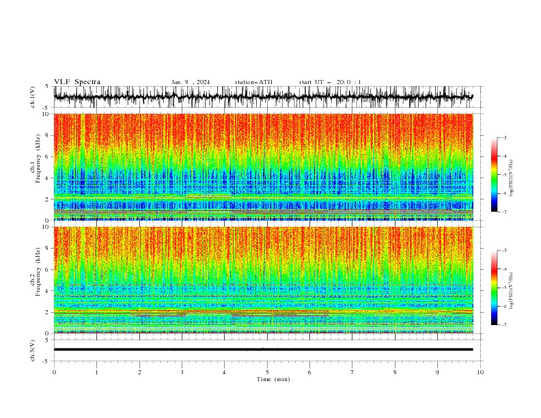
Task: Click the "Time (min)" axis label
Action: click(273, 379)
